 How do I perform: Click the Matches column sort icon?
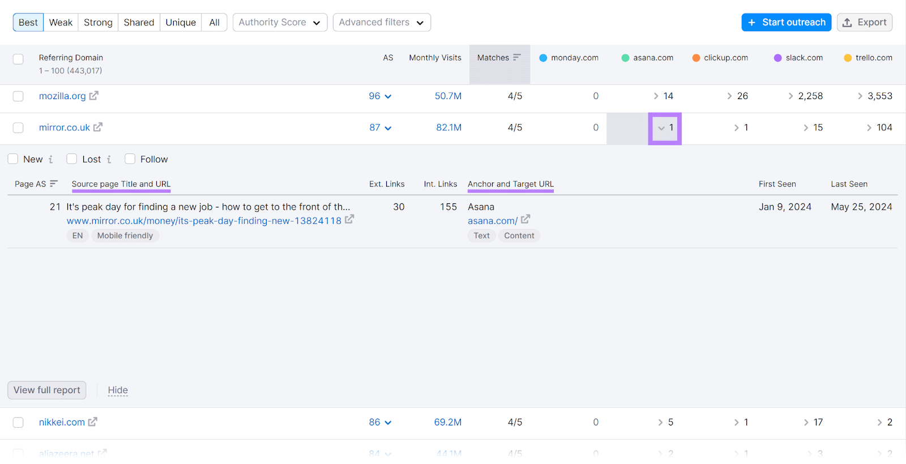coord(516,57)
